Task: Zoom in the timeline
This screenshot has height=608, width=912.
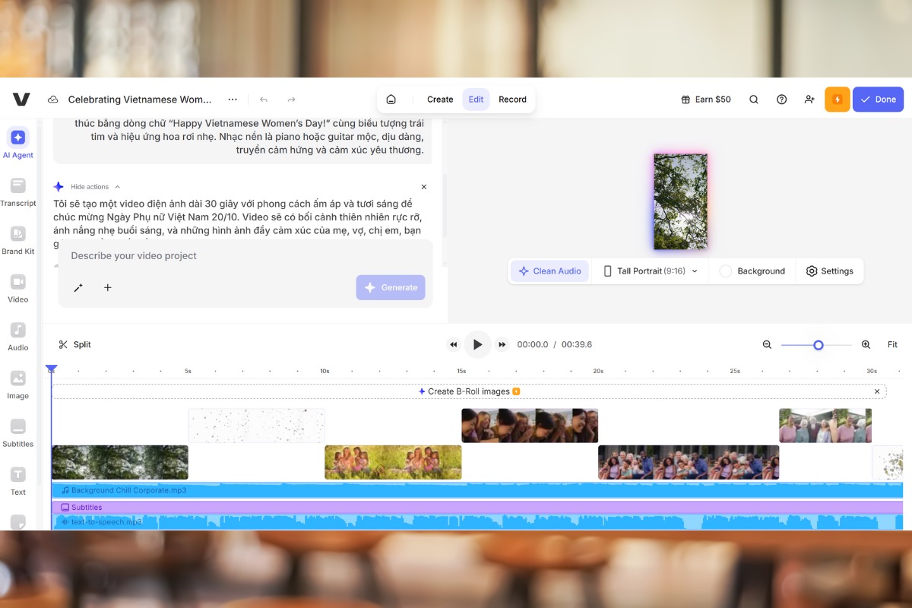Action: coord(866,345)
